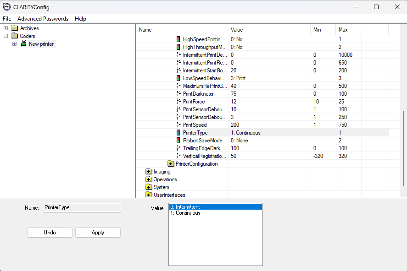
Task: Expand the New printer node
Action: pos(15,44)
